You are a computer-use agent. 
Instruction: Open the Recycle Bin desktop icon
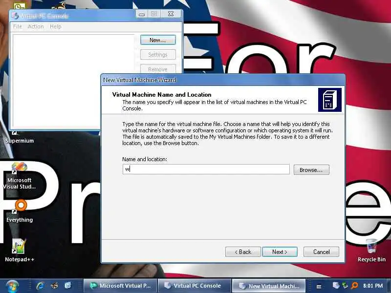(x=371, y=251)
